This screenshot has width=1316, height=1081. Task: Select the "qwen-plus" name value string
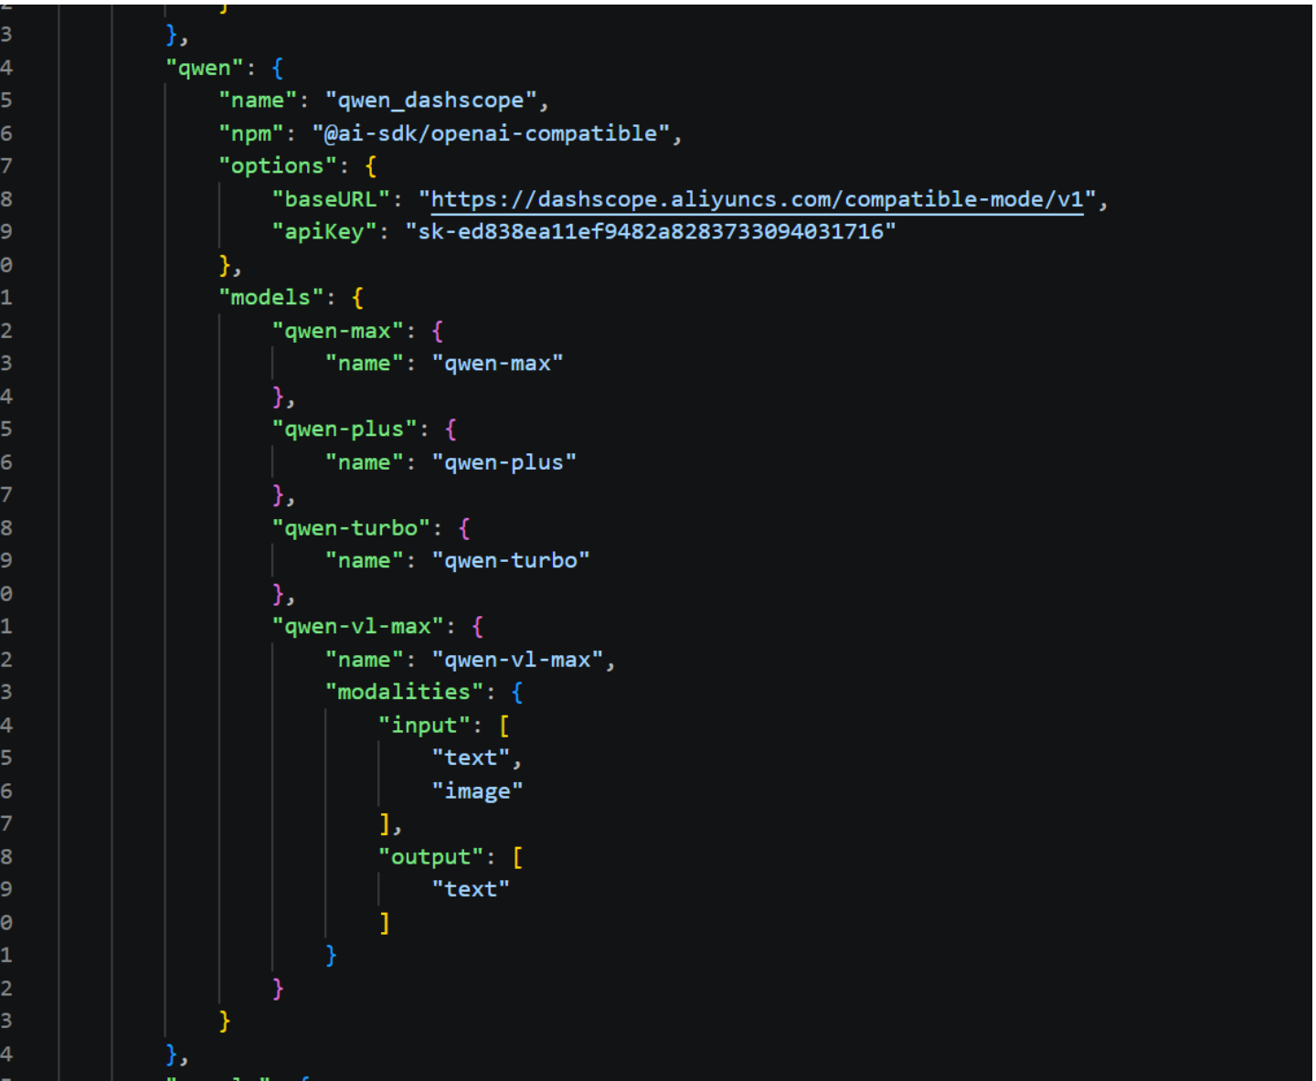504,462
